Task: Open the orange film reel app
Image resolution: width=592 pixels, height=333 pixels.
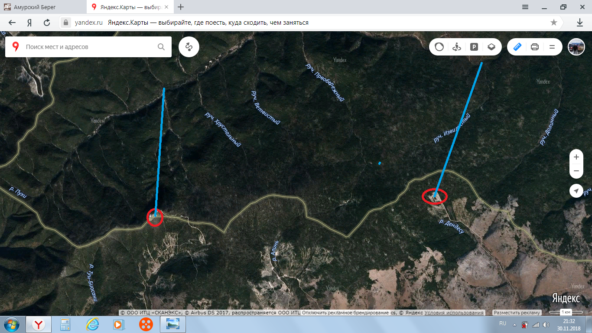Action: coord(146,324)
